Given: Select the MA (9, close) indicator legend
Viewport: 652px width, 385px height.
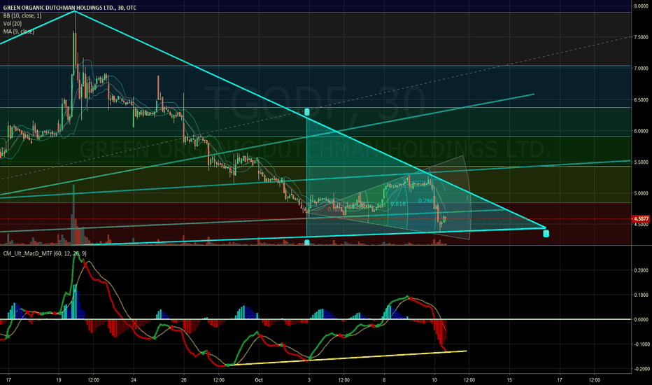Looking at the screenshot, I should [x=19, y=31].
